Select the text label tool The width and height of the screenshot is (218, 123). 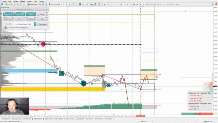click(131, 4)
